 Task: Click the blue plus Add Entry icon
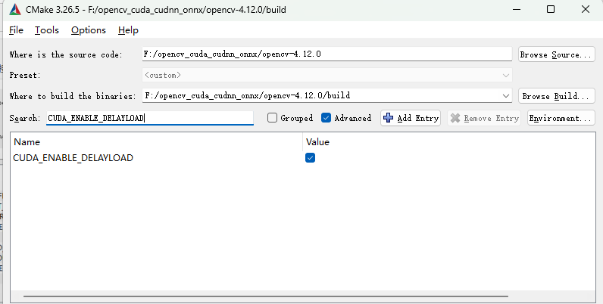coord(389,118)
